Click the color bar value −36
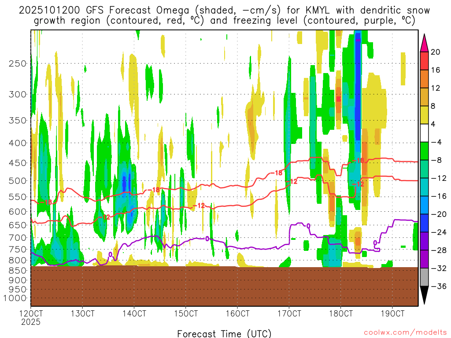Image resolution: width=451 pixels, height=338 pixels. click(438, 286)
